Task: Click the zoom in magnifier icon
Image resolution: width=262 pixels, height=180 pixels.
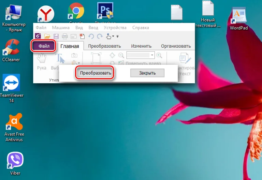Action: [159, 55]
